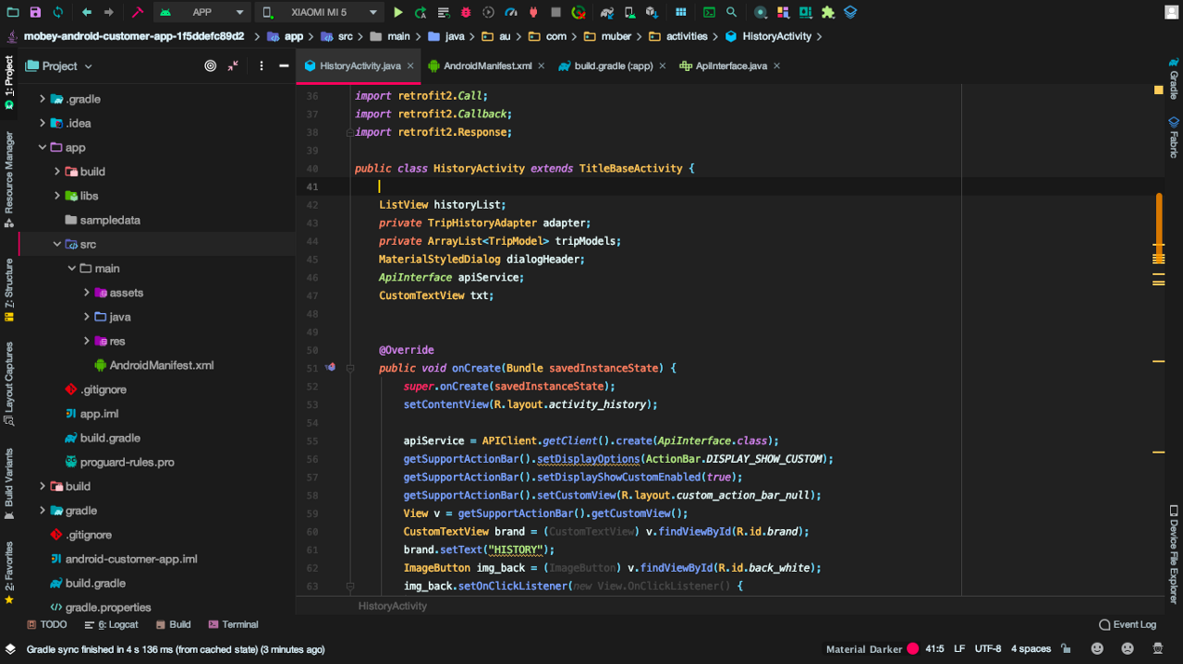Toggle the breakpoint gutter icon at line 51
The image size is (1183, 664).
pos(330,368)
